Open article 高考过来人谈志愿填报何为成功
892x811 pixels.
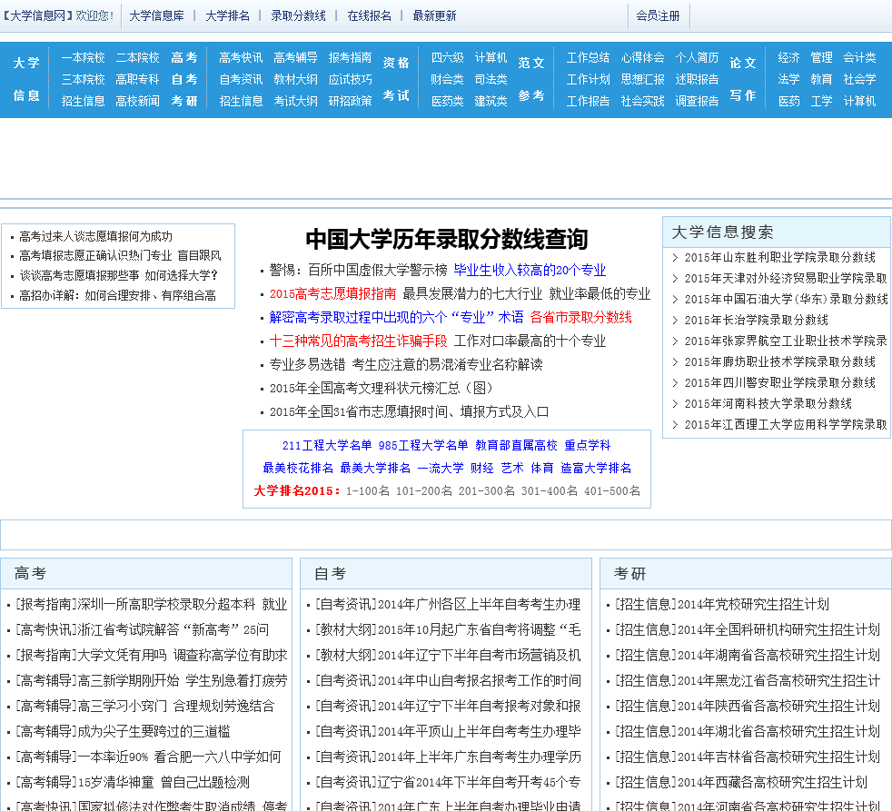click(x=95, y=236)
